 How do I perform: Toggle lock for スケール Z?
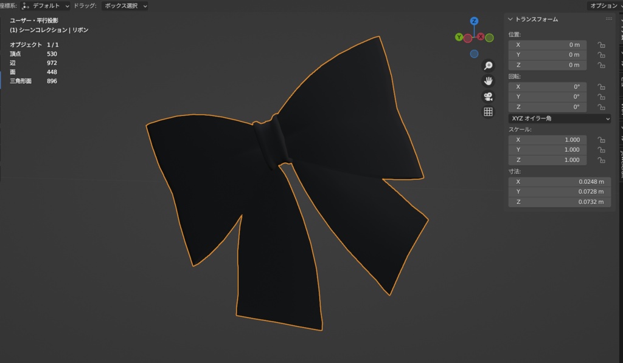point(602,160)
